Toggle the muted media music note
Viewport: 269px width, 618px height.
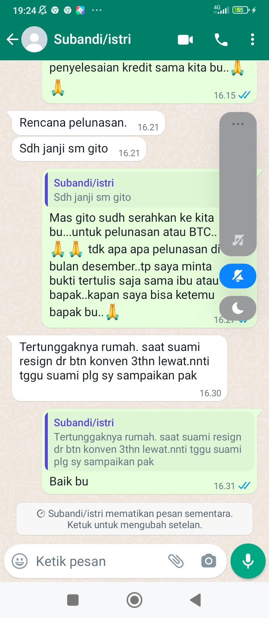coord(238,240)
